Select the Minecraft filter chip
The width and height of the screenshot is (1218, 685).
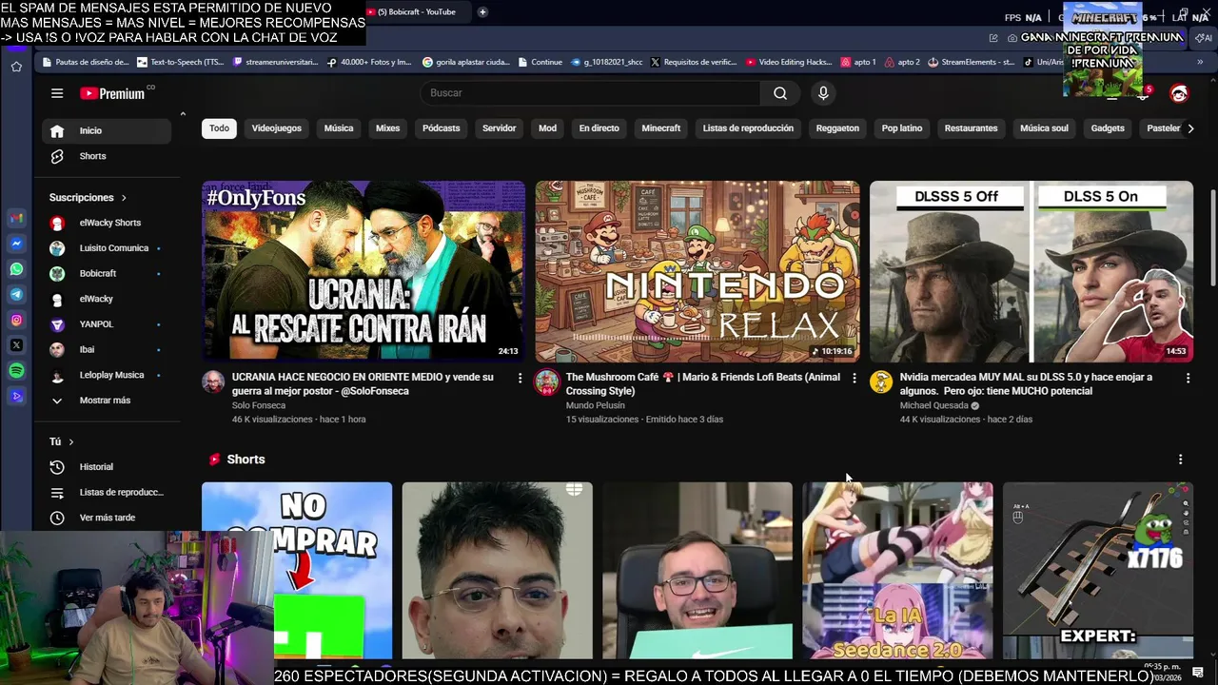click(x=661, y=128)
